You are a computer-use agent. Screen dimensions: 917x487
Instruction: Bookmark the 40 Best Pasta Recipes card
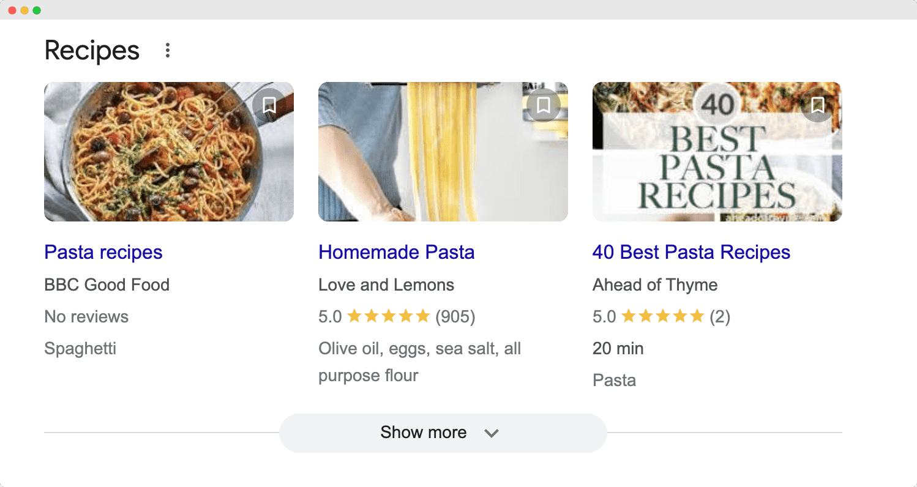pos(817,105)
